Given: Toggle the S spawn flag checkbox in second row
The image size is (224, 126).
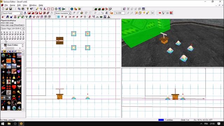Looking at the screenshot, I should click(2, 38).
